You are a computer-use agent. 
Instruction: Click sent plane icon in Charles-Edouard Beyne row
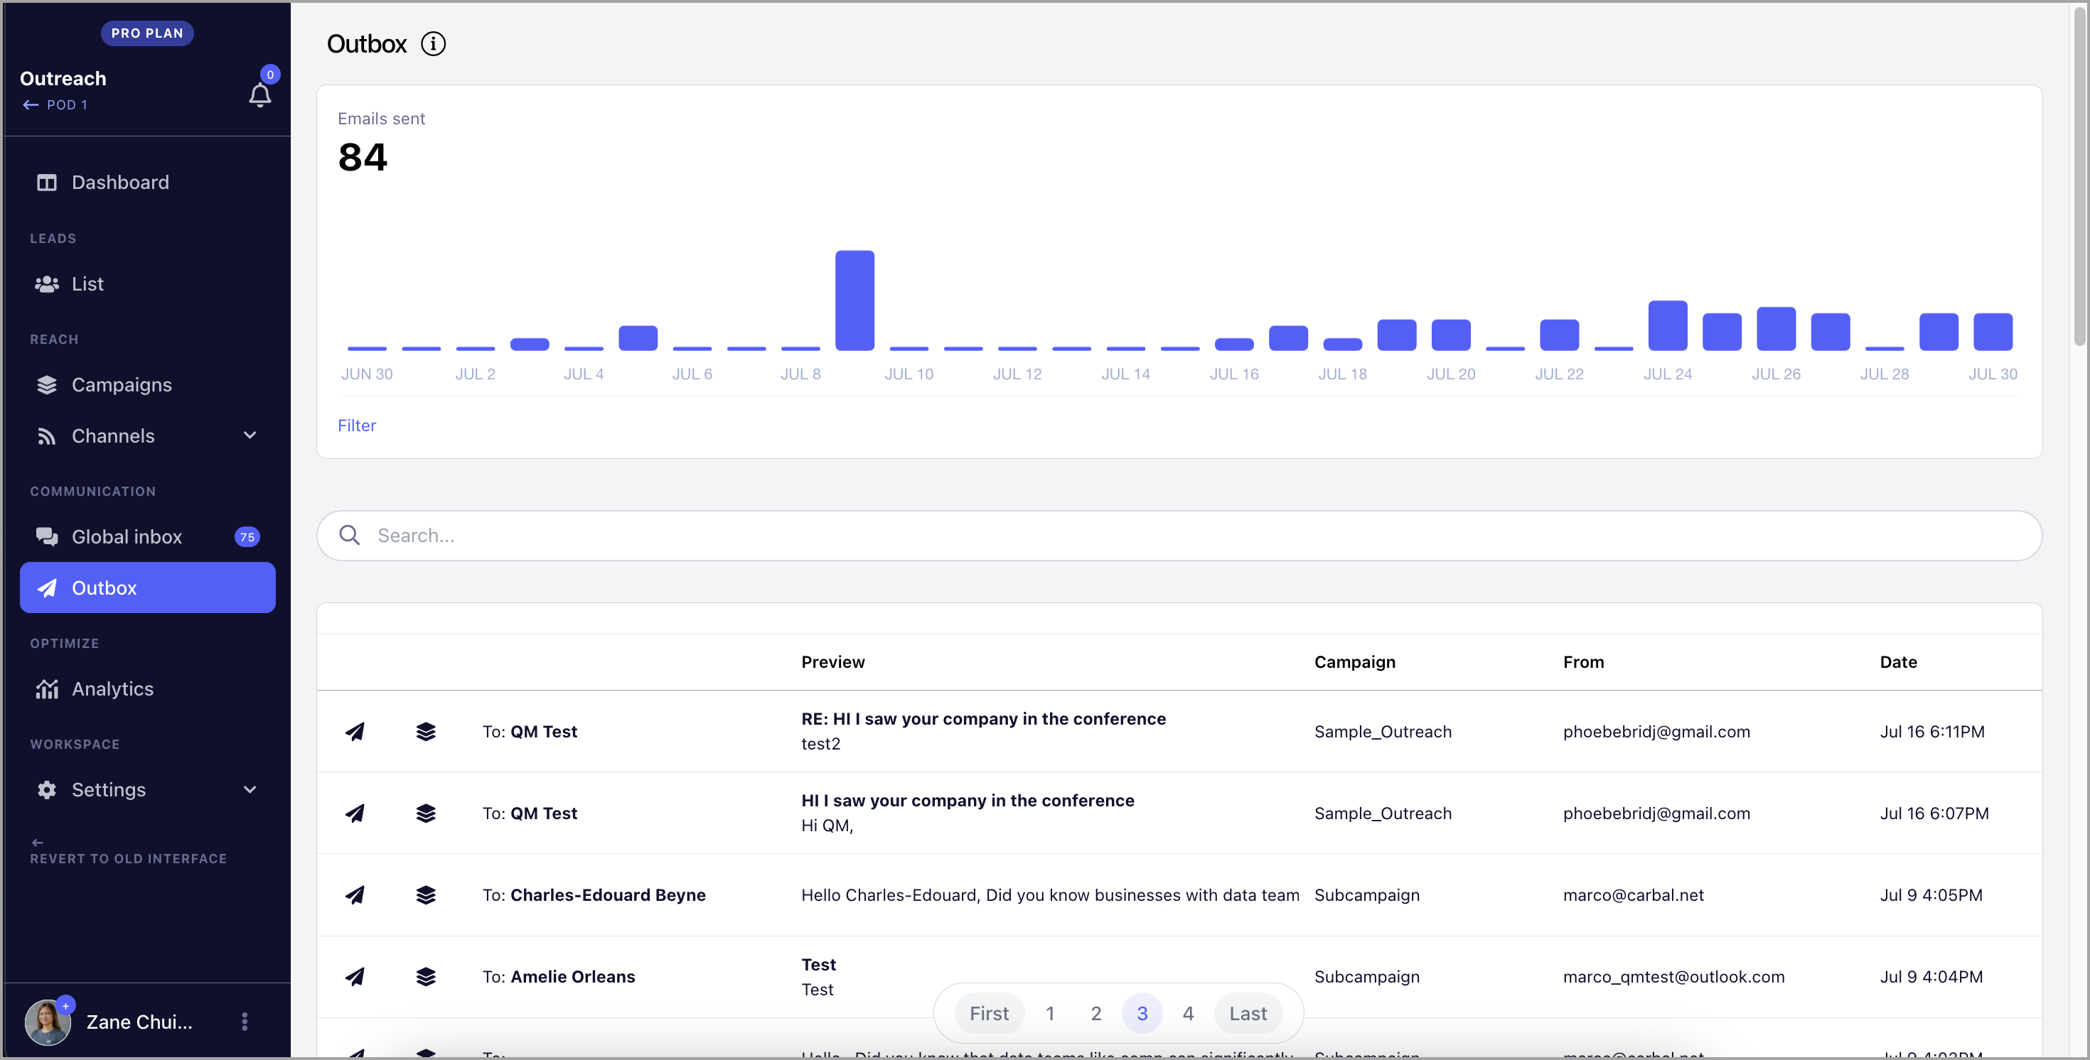[355, 895]
